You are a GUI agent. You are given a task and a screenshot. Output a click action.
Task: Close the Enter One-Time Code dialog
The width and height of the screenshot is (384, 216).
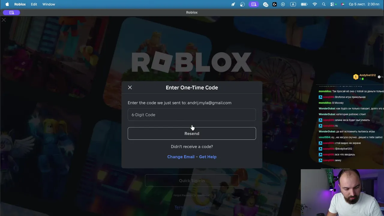click(x=130, y=87)
